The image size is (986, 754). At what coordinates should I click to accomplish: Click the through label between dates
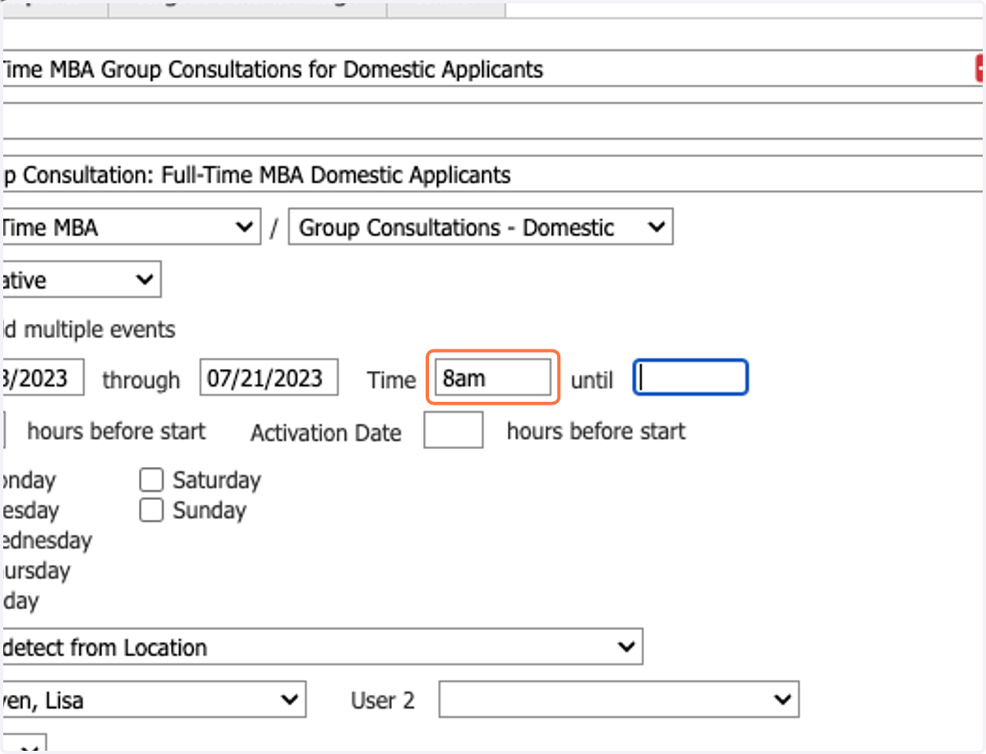(141, 380)
